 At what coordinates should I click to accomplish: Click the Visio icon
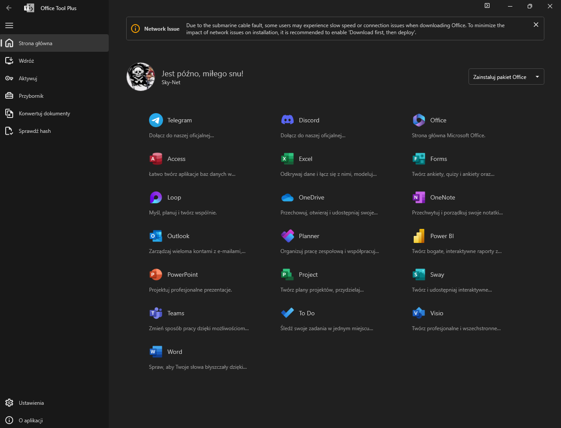pyautogui.click(x=419, y=313)
